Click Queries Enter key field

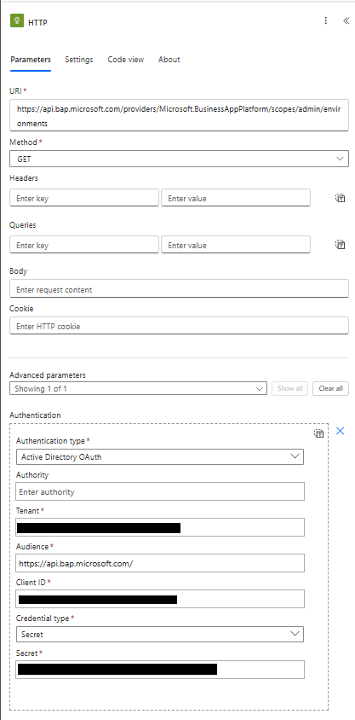coord(84,244)
